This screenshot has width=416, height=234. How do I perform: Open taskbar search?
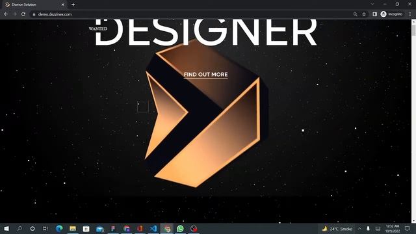pos(19,228)
